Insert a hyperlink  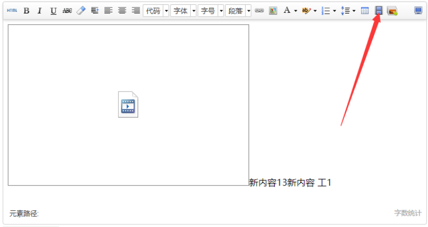pos(259,11)
